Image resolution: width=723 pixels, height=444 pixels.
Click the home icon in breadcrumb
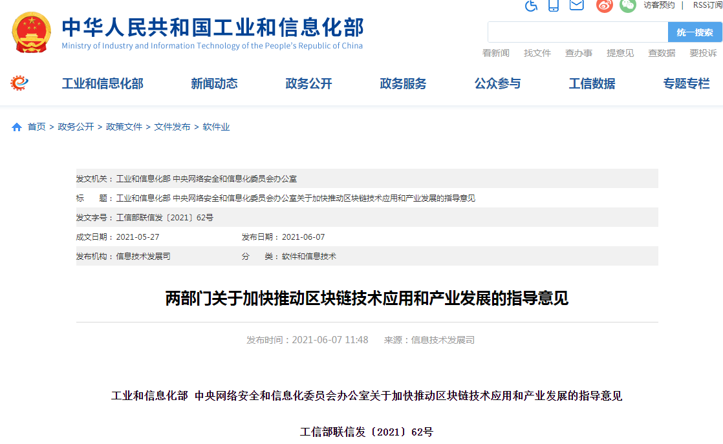[17, 127]
